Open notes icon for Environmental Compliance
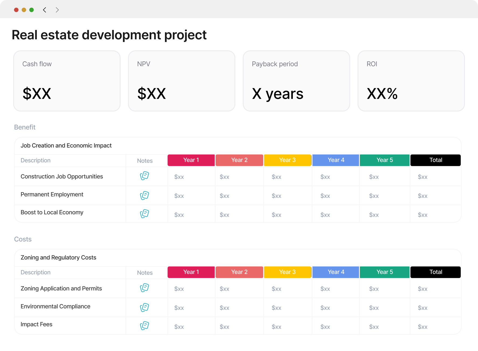This screenshot has height=351, width=478. tap(145, 307)
